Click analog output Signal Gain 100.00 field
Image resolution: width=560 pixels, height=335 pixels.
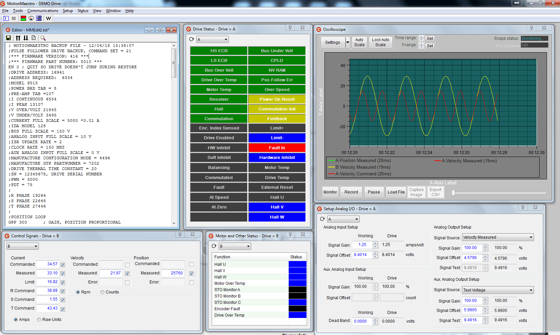(472, 248)
